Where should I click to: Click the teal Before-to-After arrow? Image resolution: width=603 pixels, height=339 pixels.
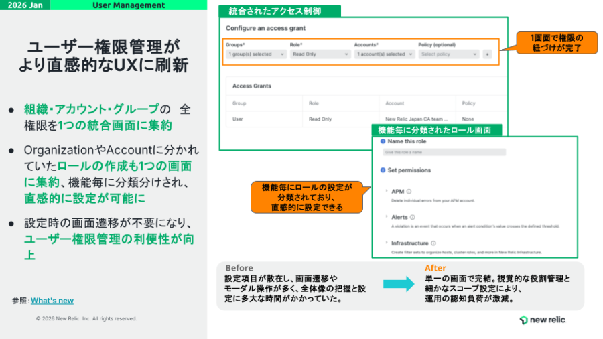click(398, 284)
